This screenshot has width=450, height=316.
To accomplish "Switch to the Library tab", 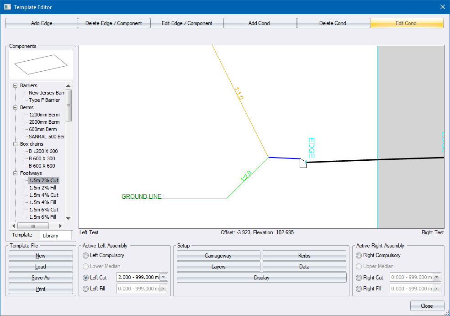I will coord(51,236).
